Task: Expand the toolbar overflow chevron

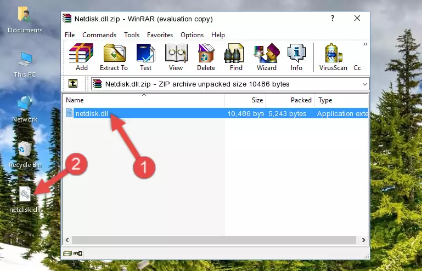Action: tap(365, 44)
